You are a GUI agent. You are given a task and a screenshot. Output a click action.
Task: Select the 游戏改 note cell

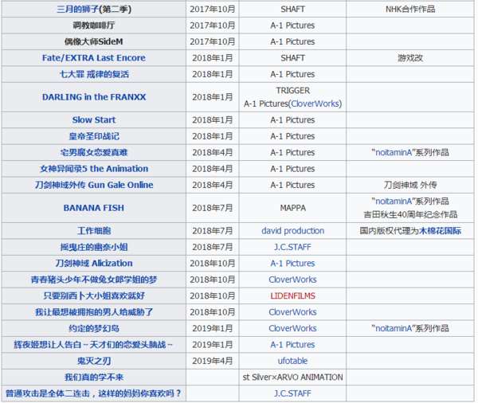click(410, 58)
